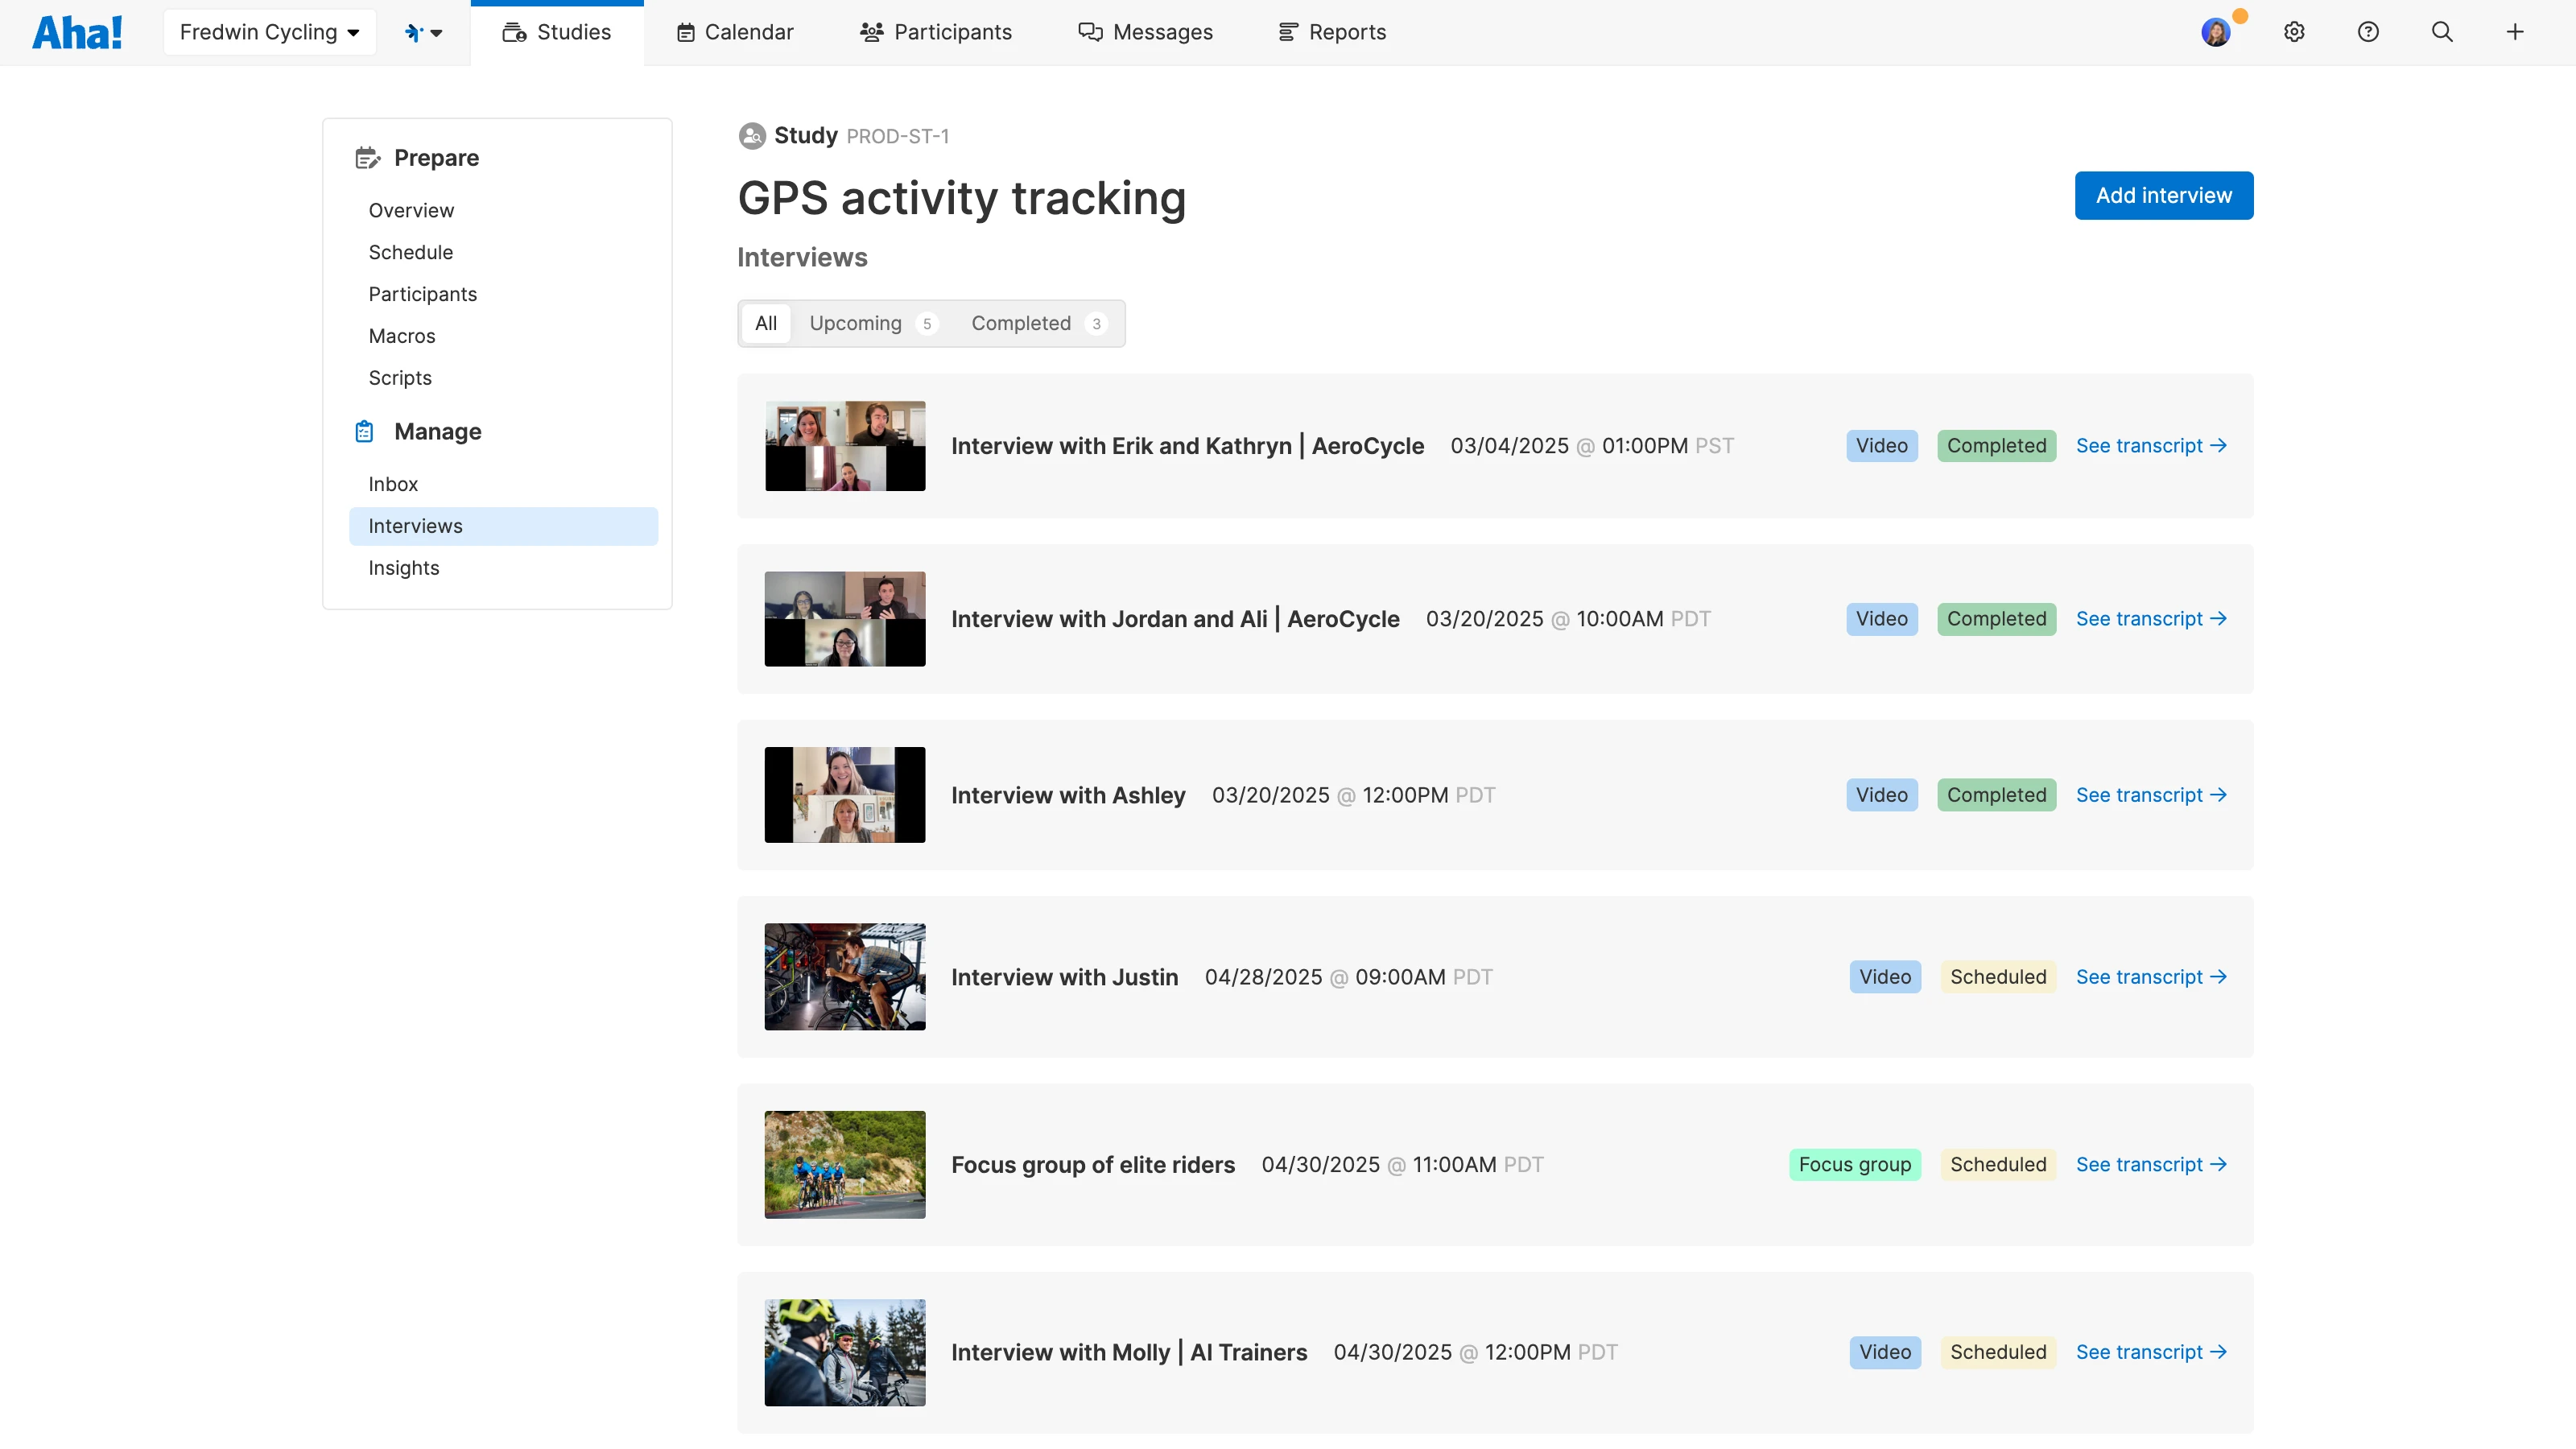This screenshot has width=2576, height=1449.
Task: Open the Focus group elite riders thumbnail
Action: (845, 1164)
